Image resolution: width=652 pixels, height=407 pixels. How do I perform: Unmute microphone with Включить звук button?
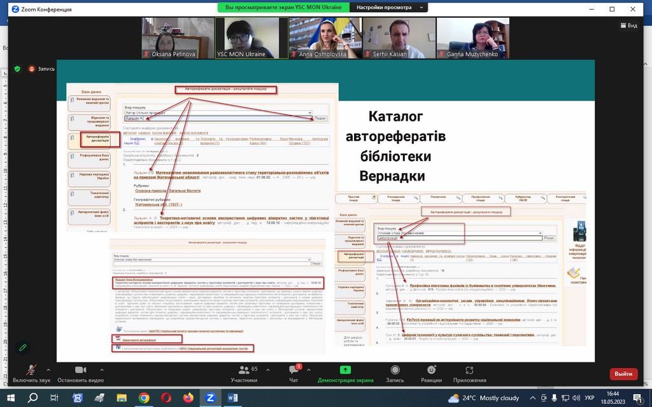point(30,373)
